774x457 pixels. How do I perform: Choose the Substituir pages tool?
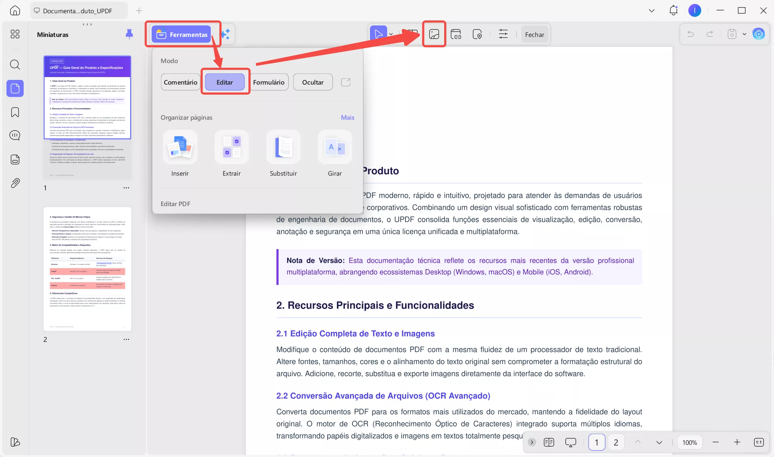click(283, 153)
